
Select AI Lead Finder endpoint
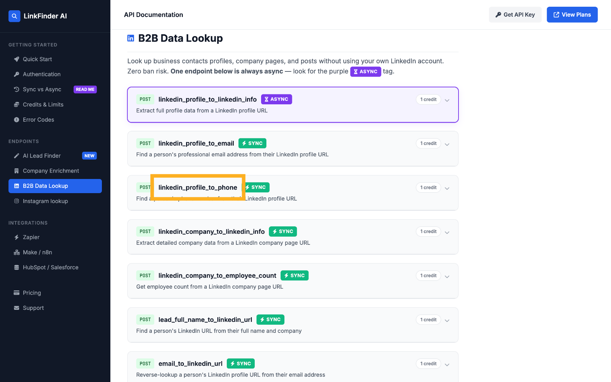coord(55,156)
